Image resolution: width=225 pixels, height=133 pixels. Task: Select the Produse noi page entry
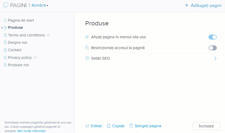click(18, 65)
